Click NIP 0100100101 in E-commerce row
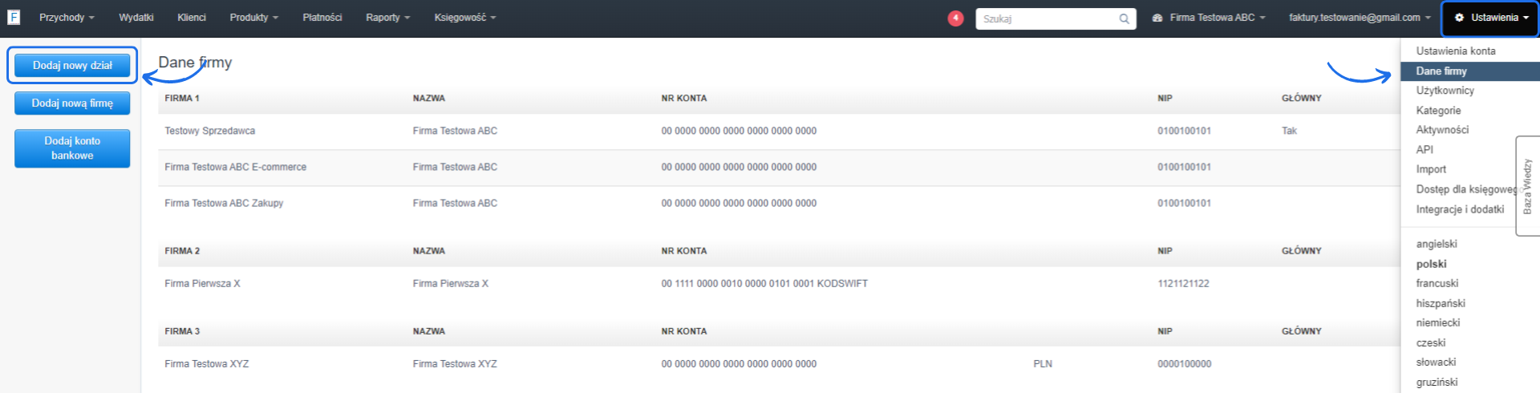This screenshot has height=397, width=1540. pyautogui.click(x=1184, y=167)
